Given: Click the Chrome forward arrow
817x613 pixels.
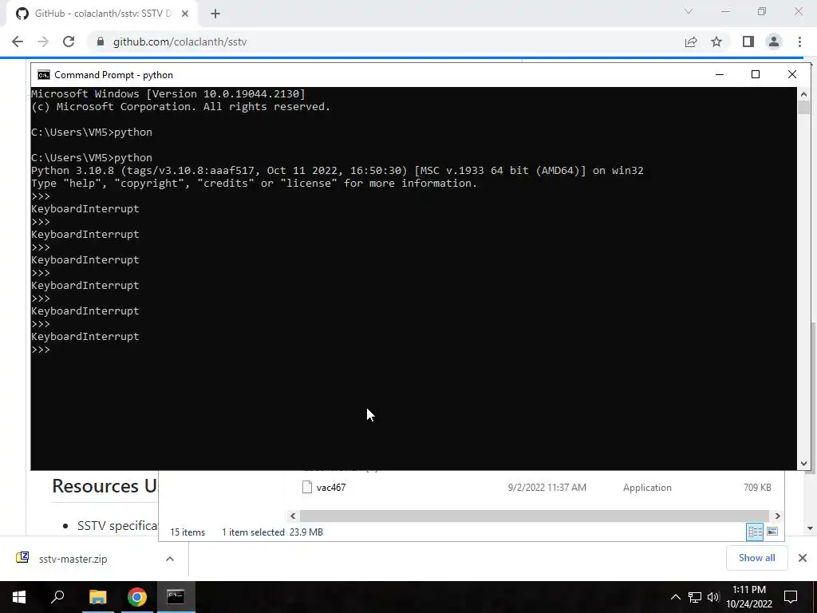Looking at the screenshot, I should click(43, 42).
